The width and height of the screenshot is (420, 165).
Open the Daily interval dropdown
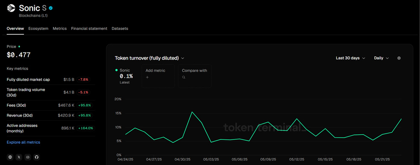382,58
